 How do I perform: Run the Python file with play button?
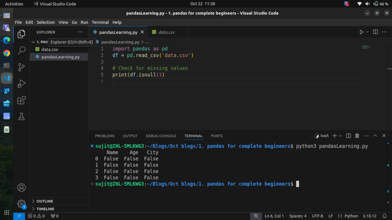[x=361, y=32]
